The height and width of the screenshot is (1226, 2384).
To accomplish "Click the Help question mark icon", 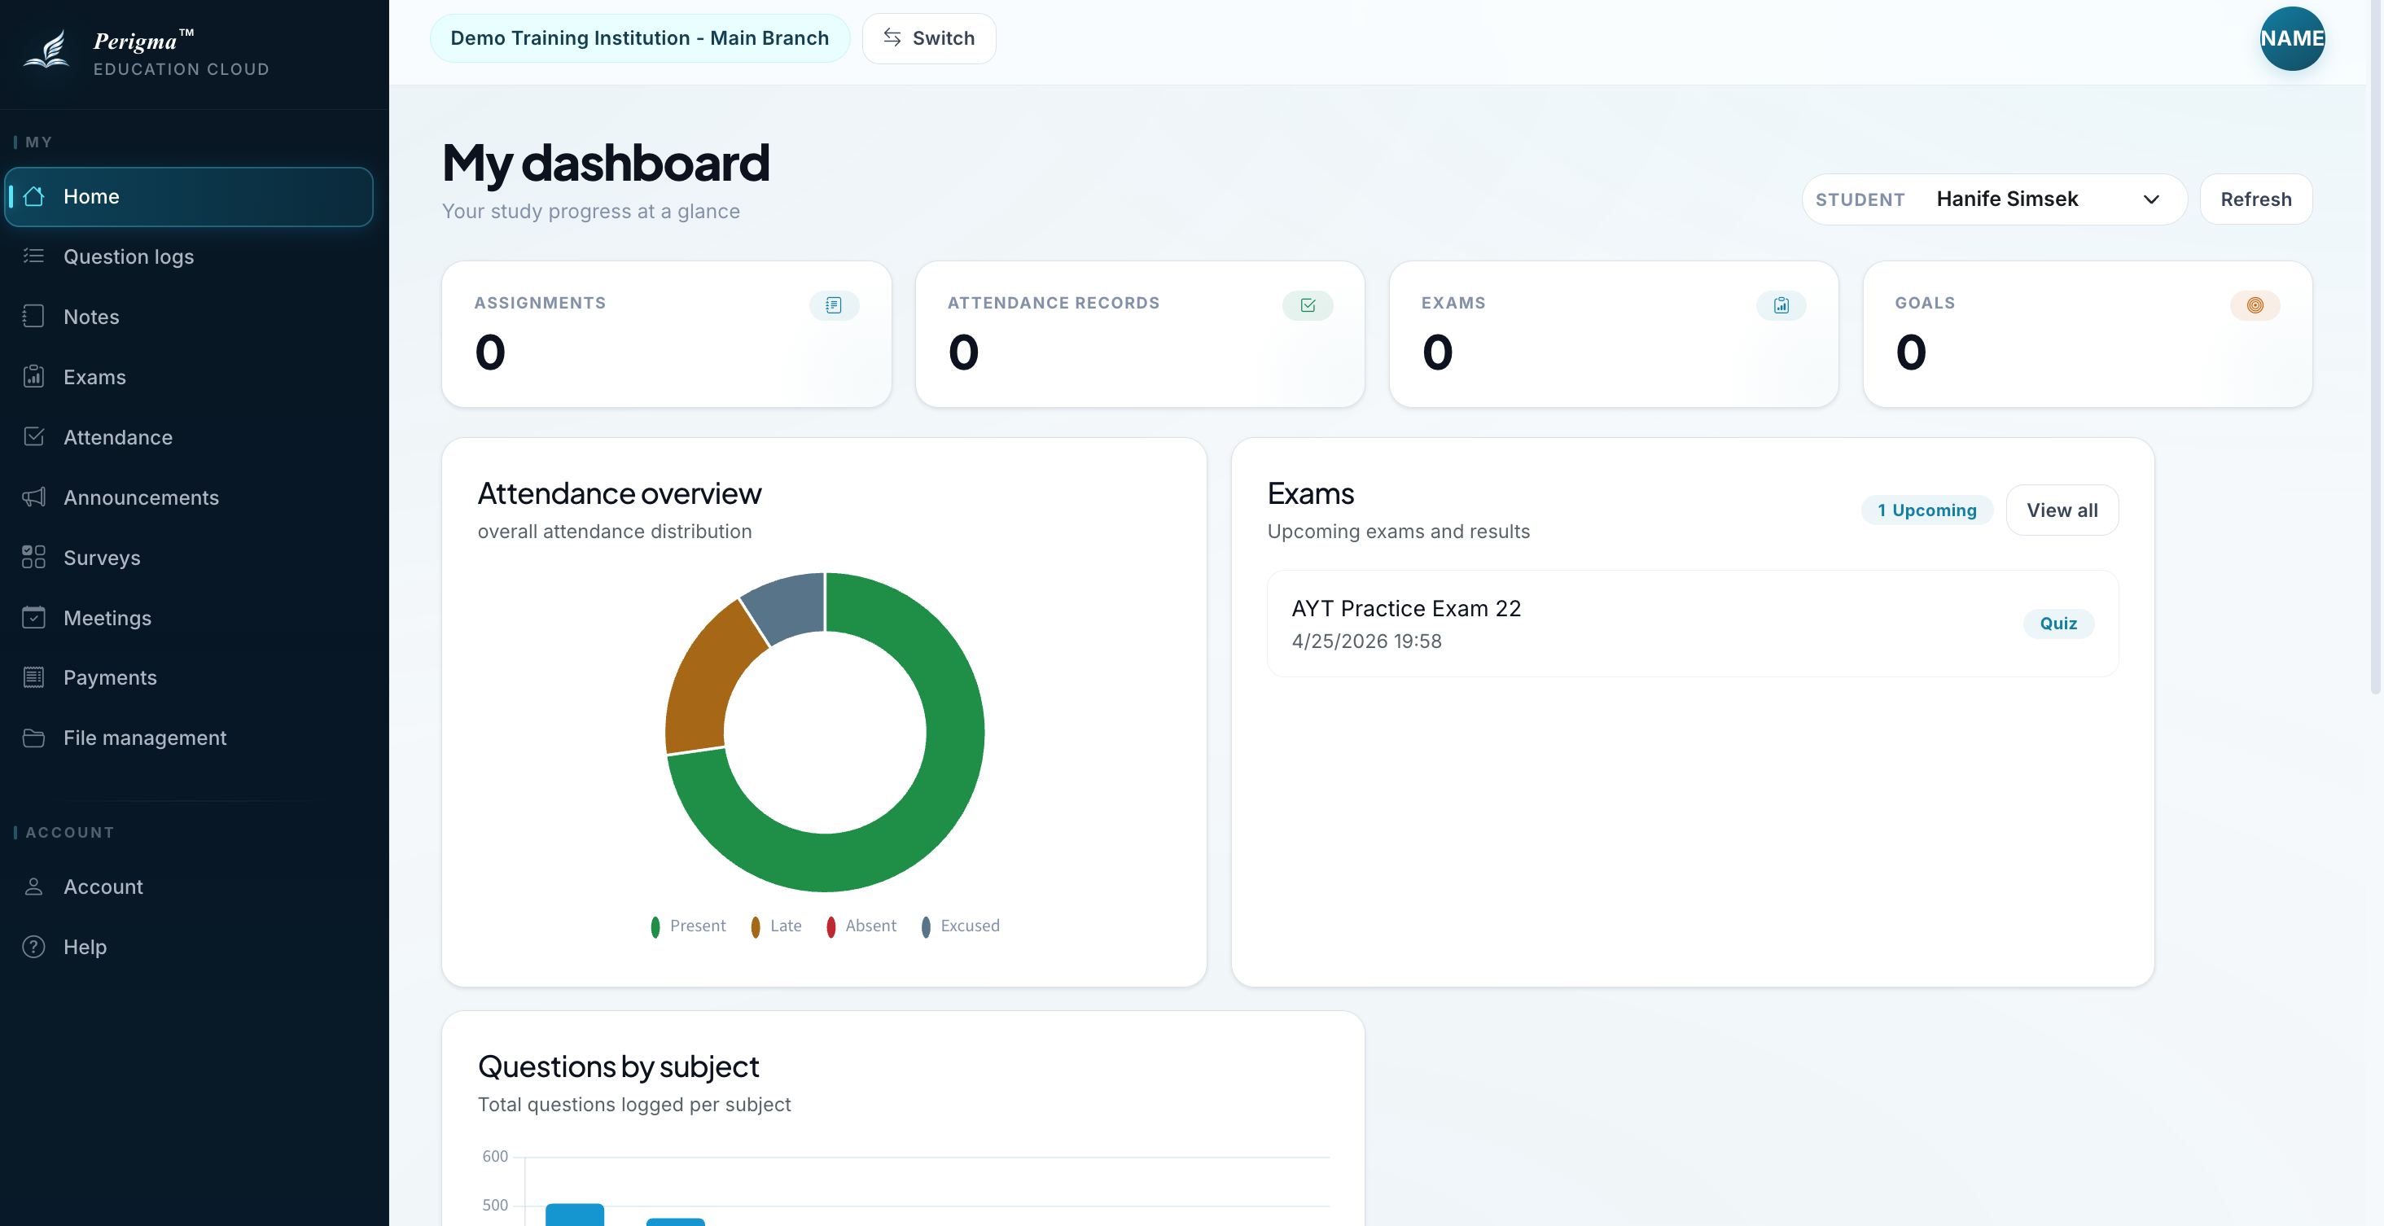I will [33, 947].
